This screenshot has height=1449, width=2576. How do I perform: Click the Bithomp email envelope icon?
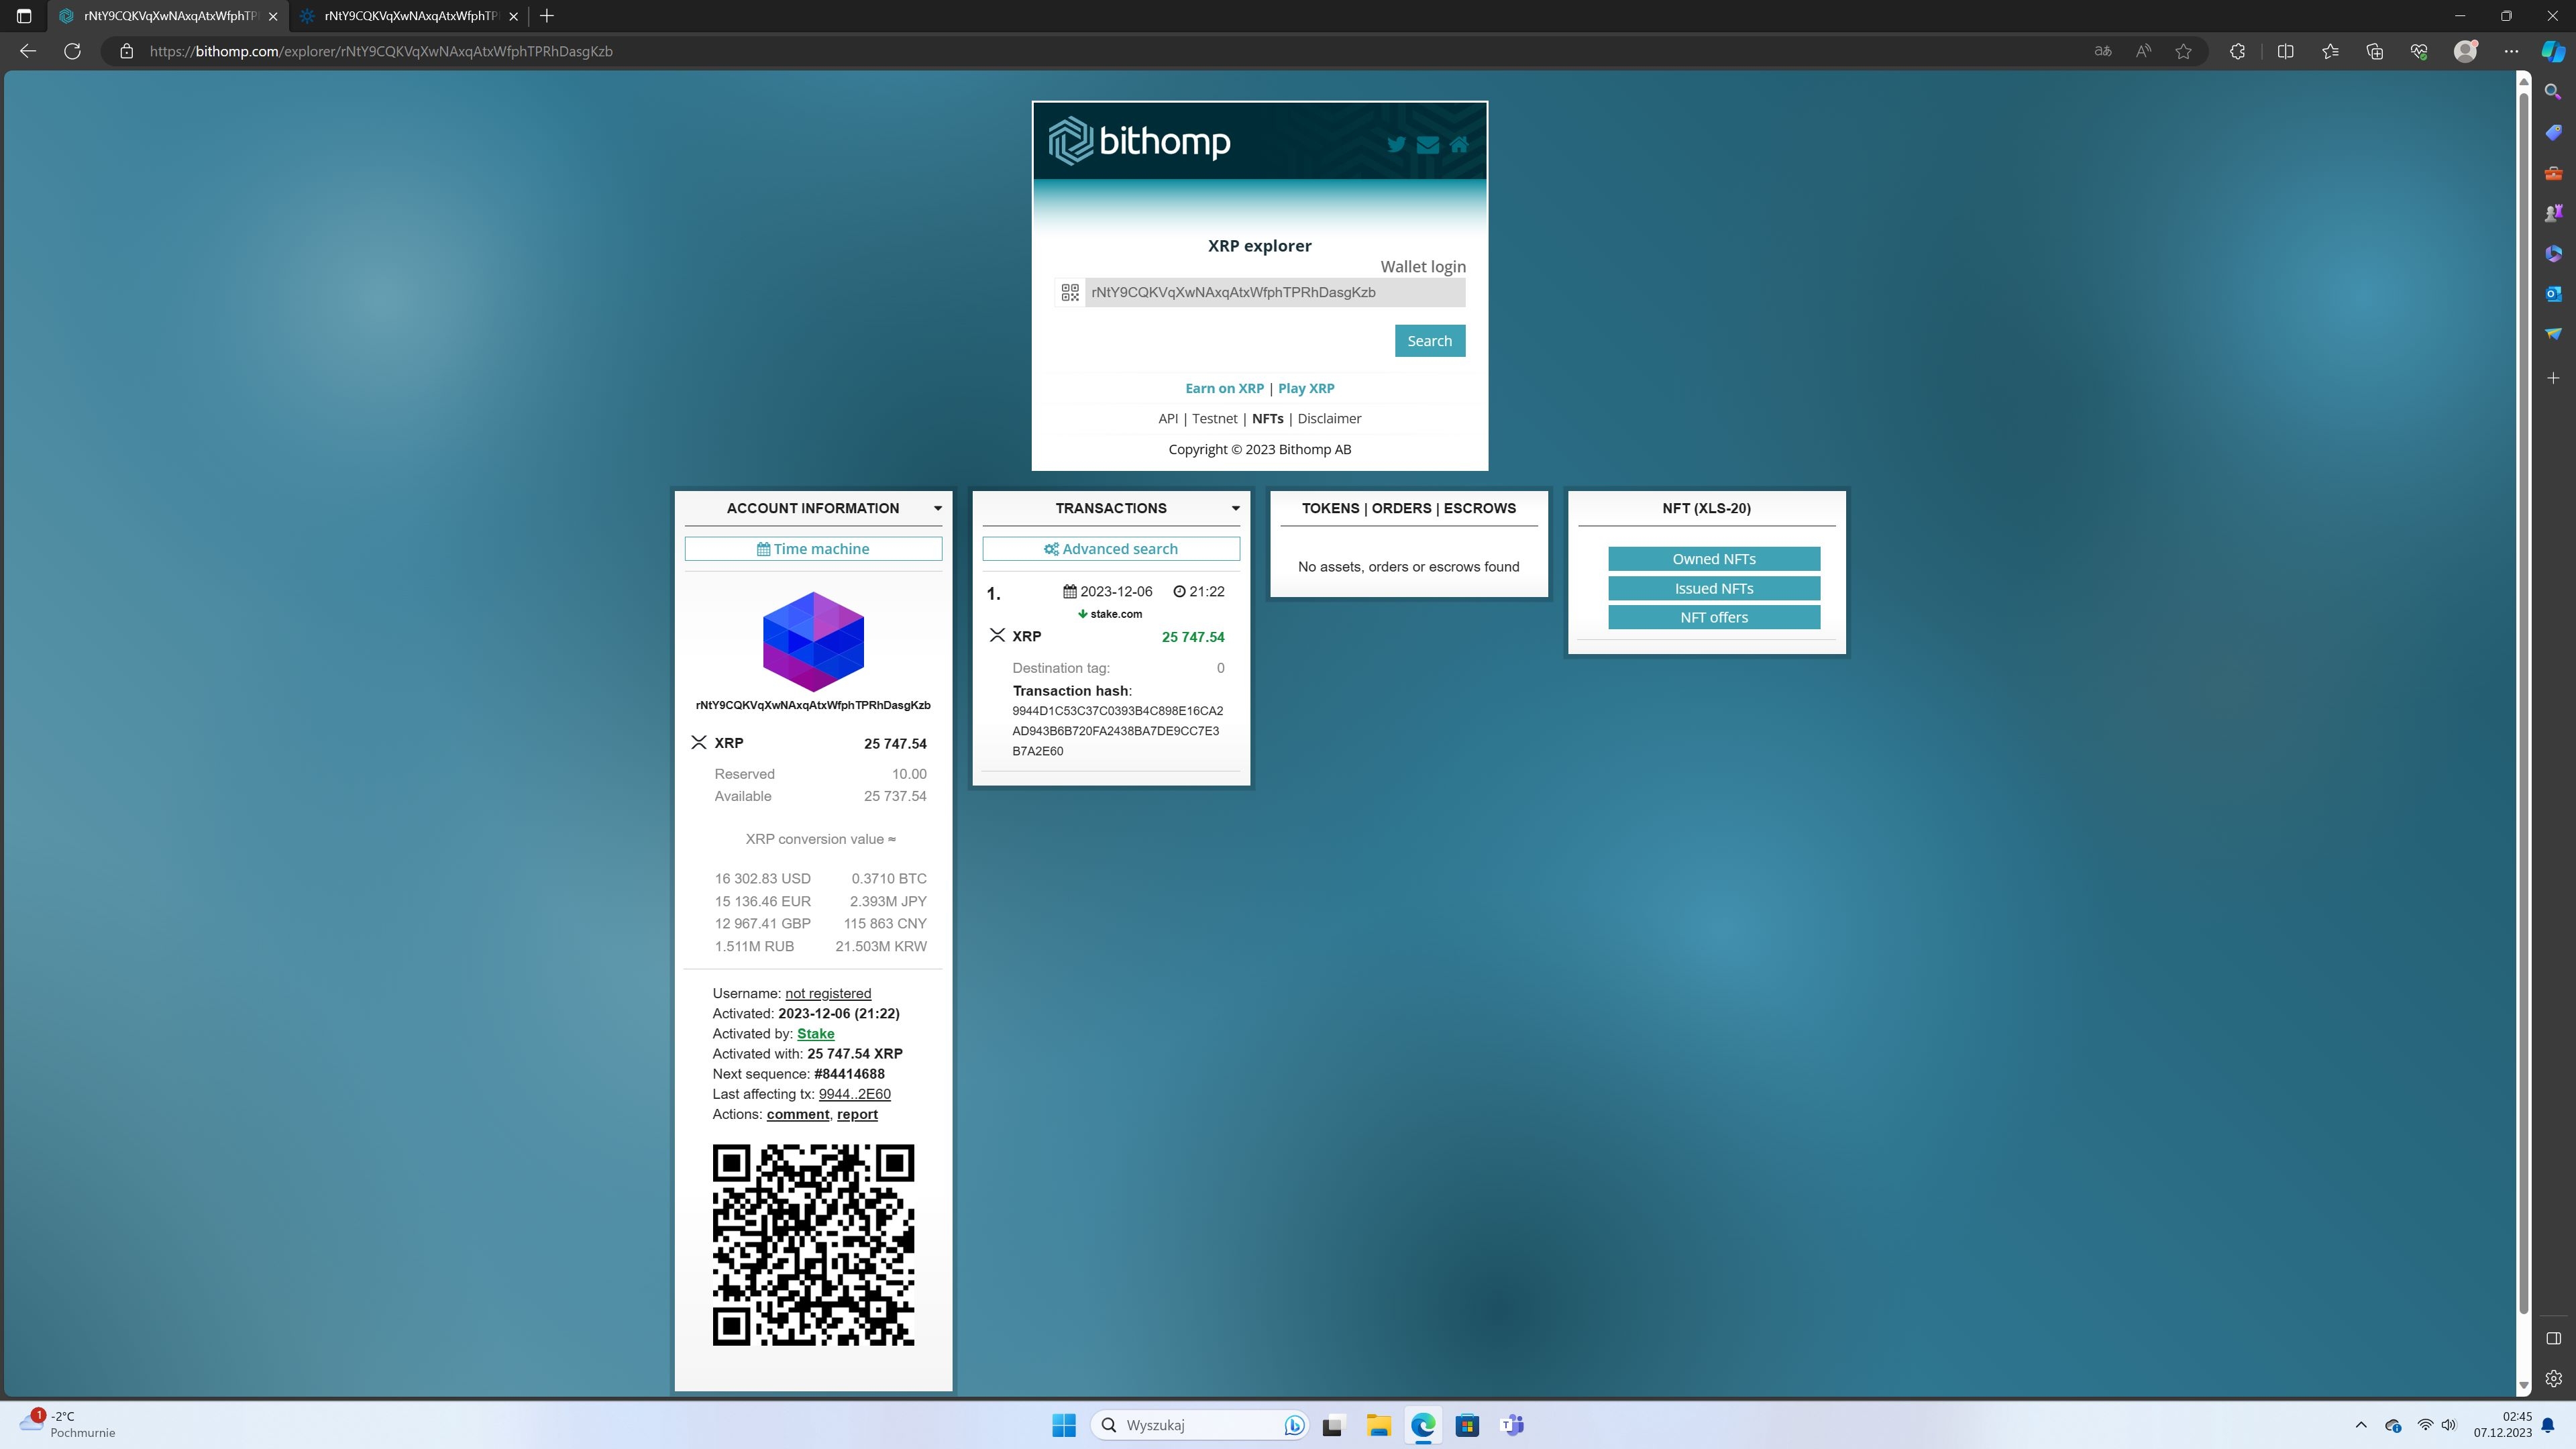tap(1428, 144)
